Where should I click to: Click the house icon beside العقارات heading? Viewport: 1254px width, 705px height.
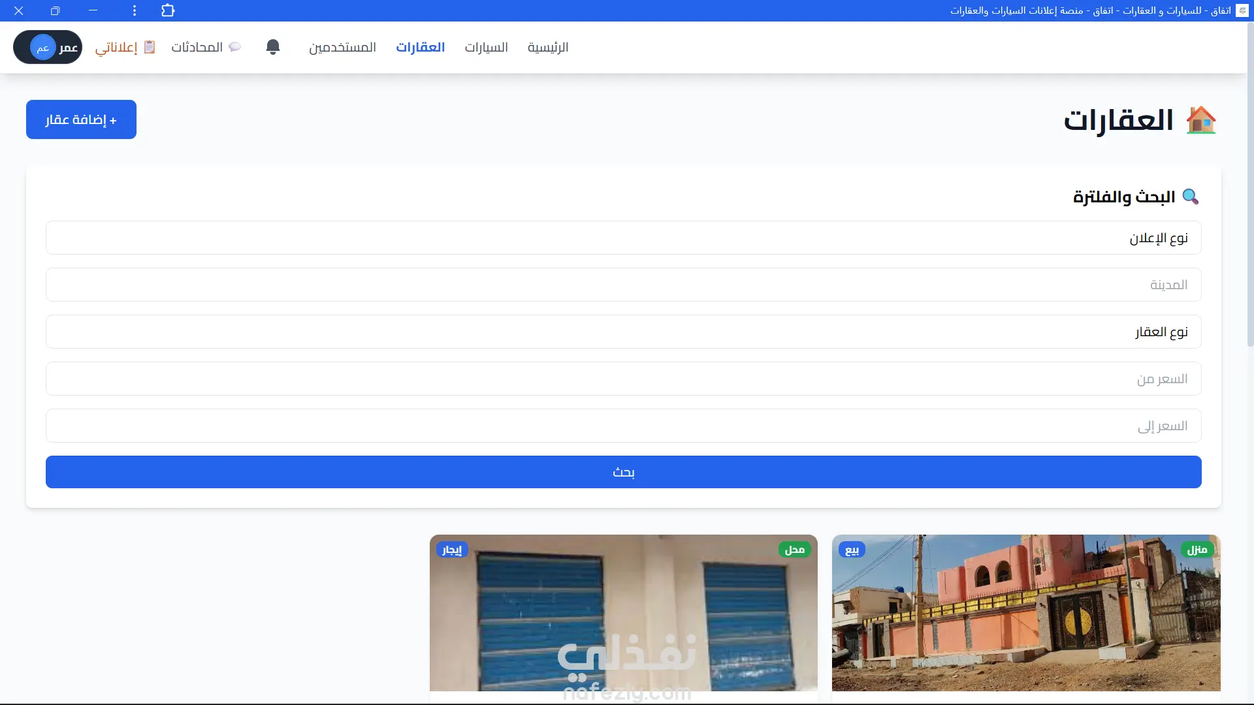(x=1200, y=120)
